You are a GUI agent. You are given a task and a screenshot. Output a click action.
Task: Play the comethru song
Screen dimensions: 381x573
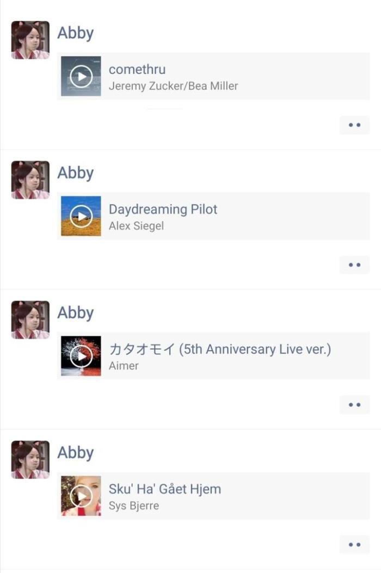[x=81, y=76]
